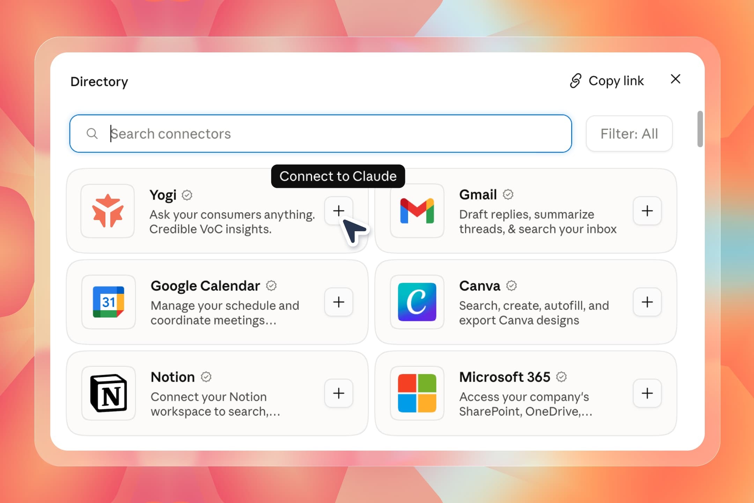Open the Filter: All dropdown
Screen dimensions: 754x503
pyautogui.click(x=629, y=133)
